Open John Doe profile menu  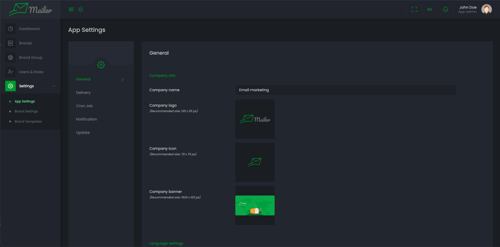pyautogui.click(x=486, y=9)
